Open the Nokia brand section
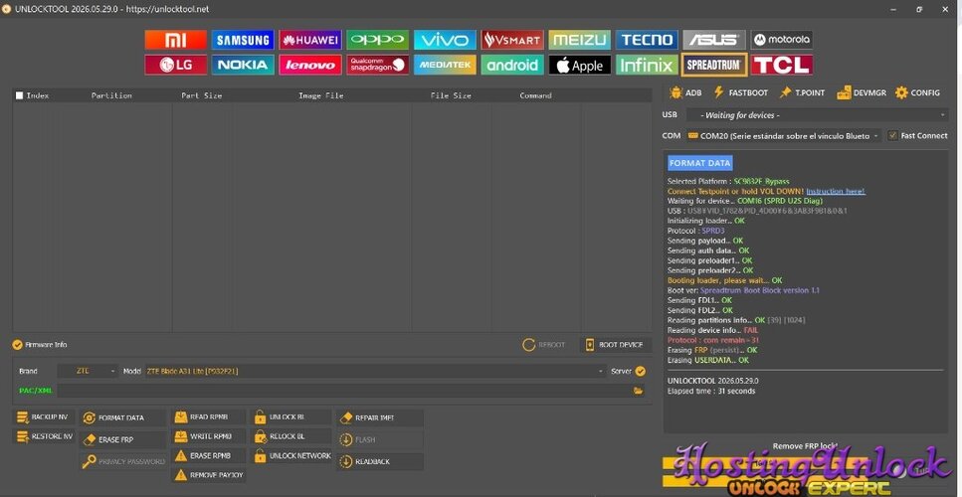The height and width of the screenshot is (497, 962). [243, 65]
